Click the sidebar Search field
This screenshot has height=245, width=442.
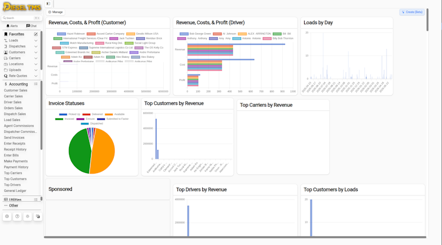pyautogui.click(x=21, y=18)
